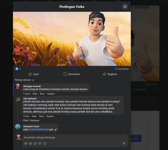Image resolution: width=168 pixels, height=150 pixels.
Task: Click the Menjaga Amanah commenter name
Action: [32, 86]
